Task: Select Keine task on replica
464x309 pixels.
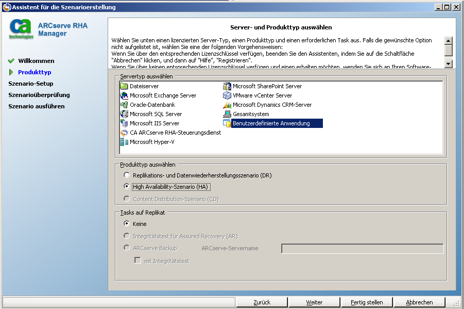Action: [127, 223]
